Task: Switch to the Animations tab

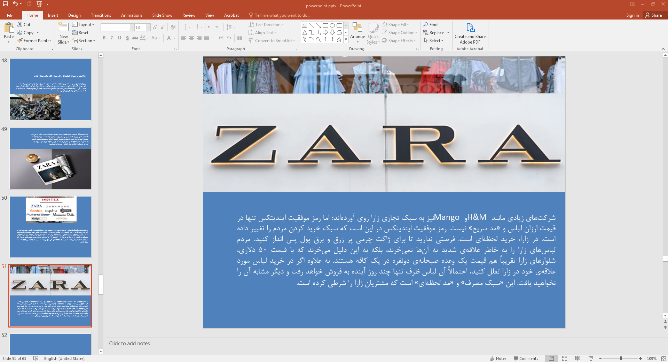Action: tap(132, 15)
